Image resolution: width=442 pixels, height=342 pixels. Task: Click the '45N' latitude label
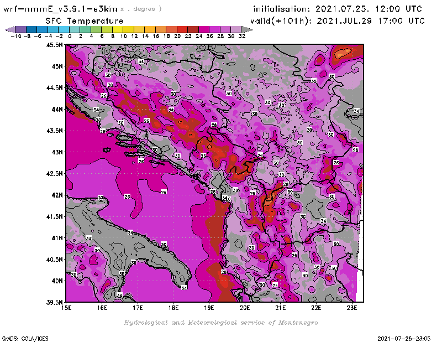pyautogui.click(x=57, y=66)
